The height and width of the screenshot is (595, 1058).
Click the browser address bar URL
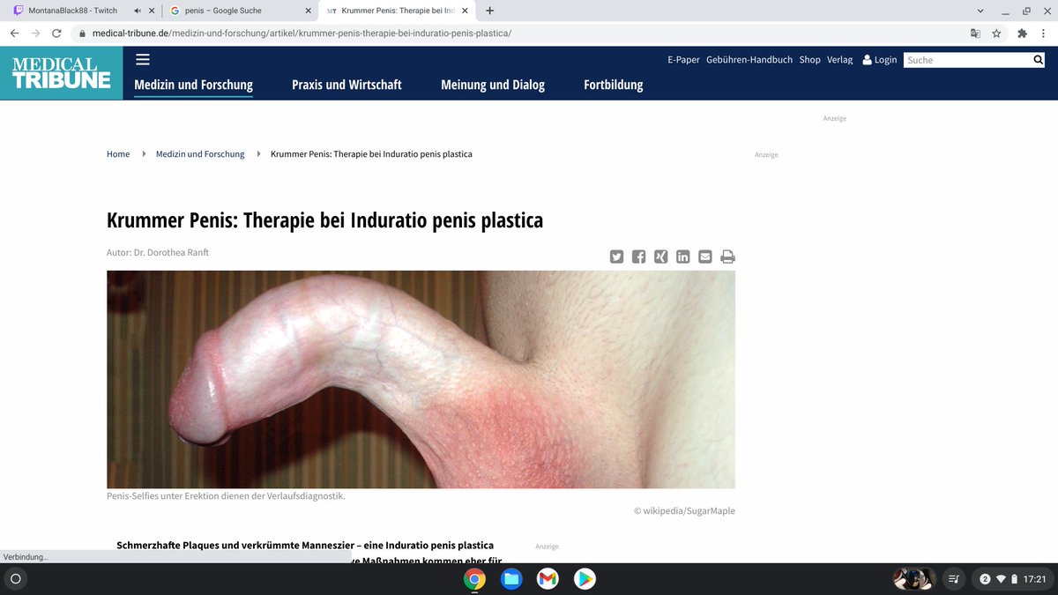point(302,33)
